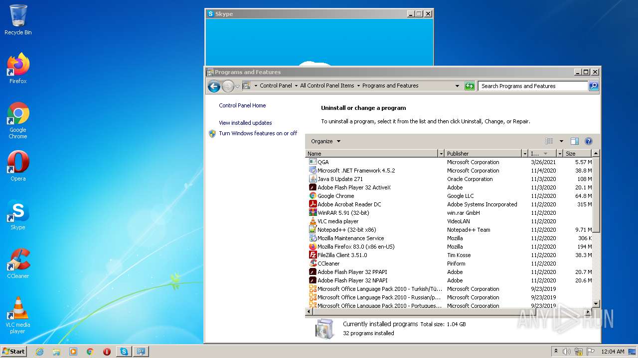Click the Start button
Screen dimensions: 638x358
[x=13, y=352]
